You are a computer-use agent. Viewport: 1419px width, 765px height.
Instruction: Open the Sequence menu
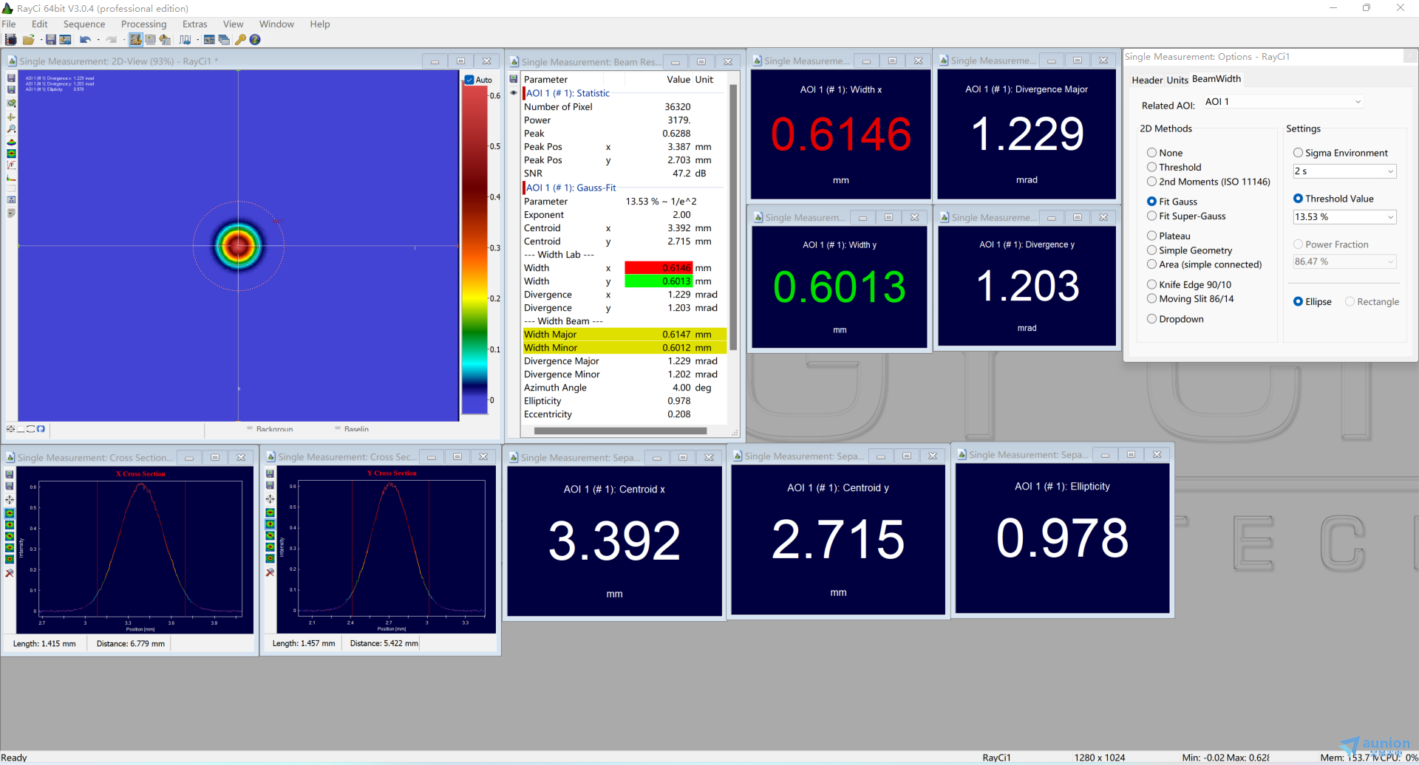pos(84,24)
